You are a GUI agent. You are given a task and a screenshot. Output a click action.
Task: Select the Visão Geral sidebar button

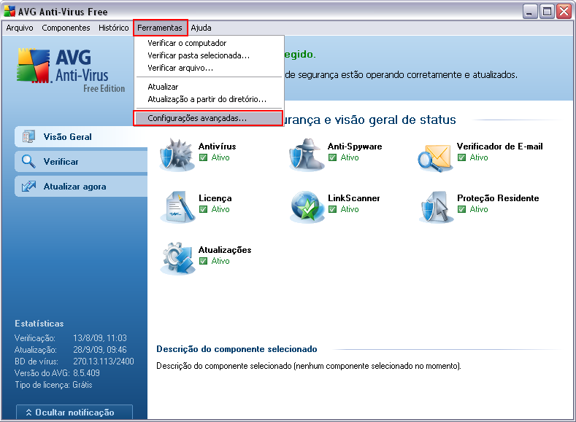point(81,137)
